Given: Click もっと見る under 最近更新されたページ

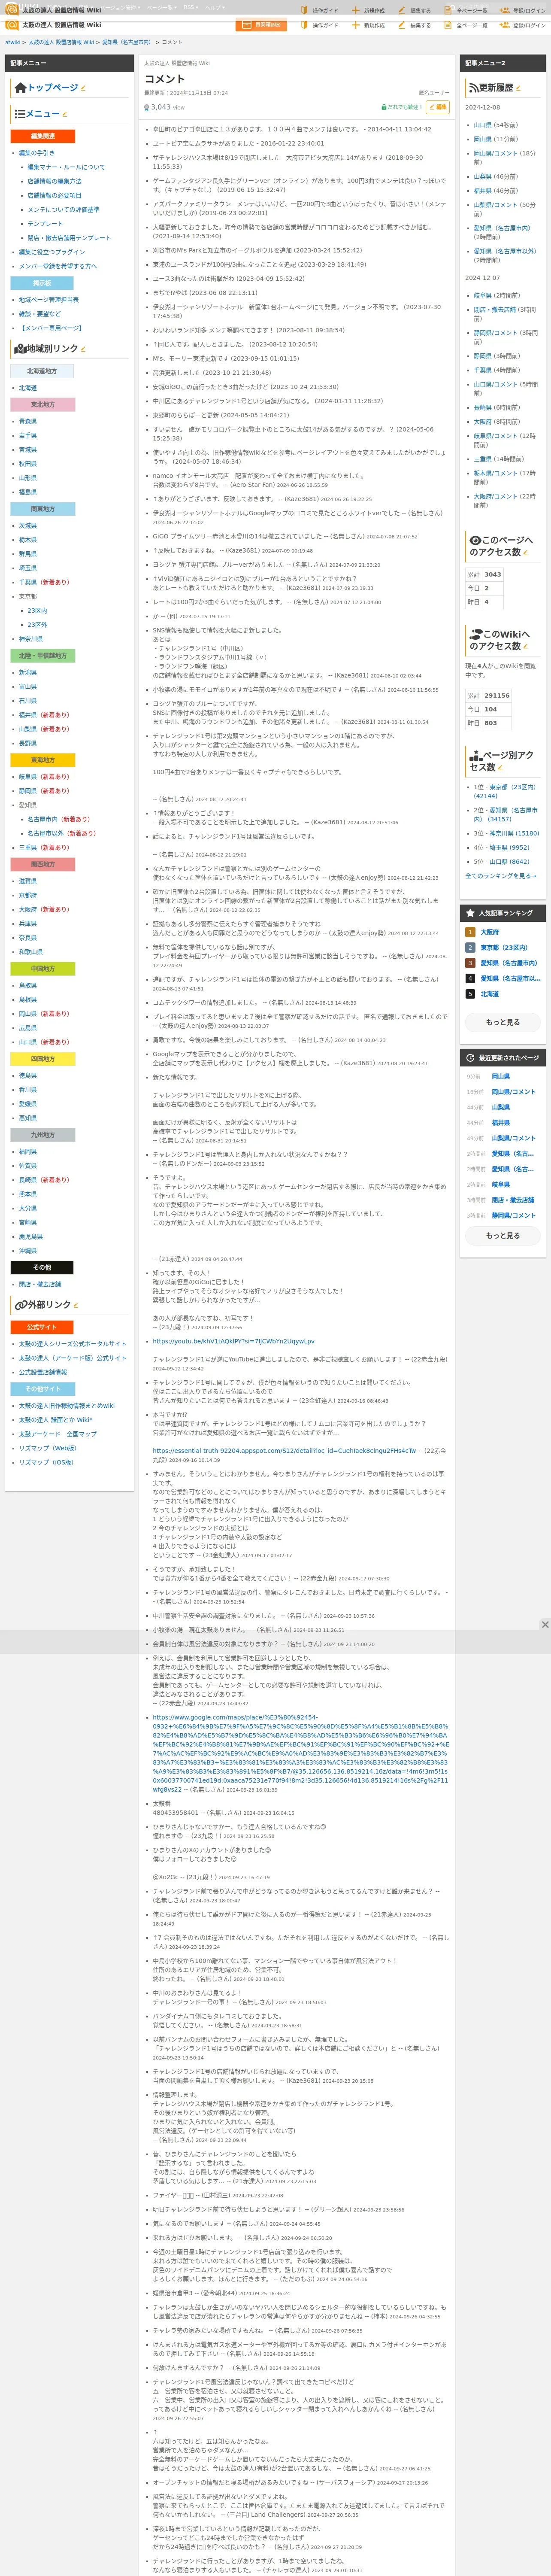Looking at the screenshot, I should click(x=503, y=1235).
